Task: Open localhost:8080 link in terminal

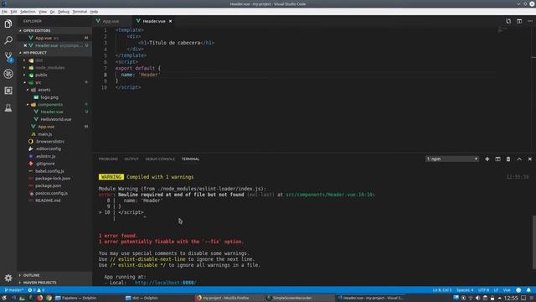Action: pyautogui.click(x=166, y=283)
